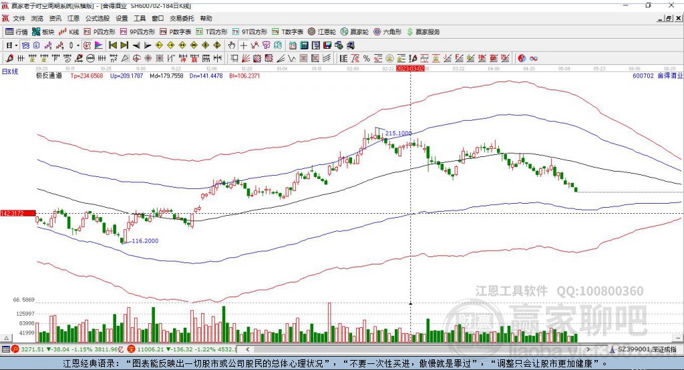Image resolution: width=684 pixels, height=370 pixels.
Task: Open the 江恩轮 Gann wheel
Action: (x=322, y=32)
